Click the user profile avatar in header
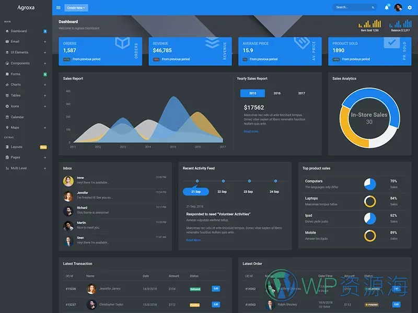Screen dimensions: 418x313 point(398,7)
